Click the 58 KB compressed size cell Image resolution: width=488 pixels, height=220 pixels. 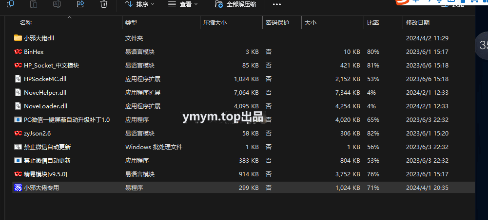coord(250,134)
